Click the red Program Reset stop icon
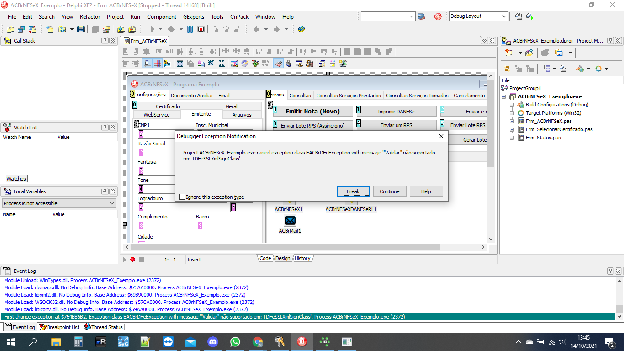This screenshot has width=624, height=351. pyautogui.click(x=201, y=29)
